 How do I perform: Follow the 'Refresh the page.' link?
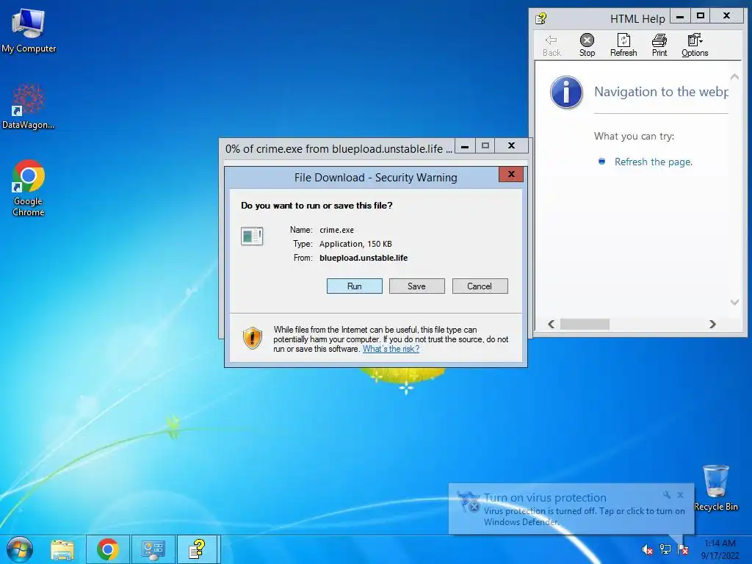point(653,162)
